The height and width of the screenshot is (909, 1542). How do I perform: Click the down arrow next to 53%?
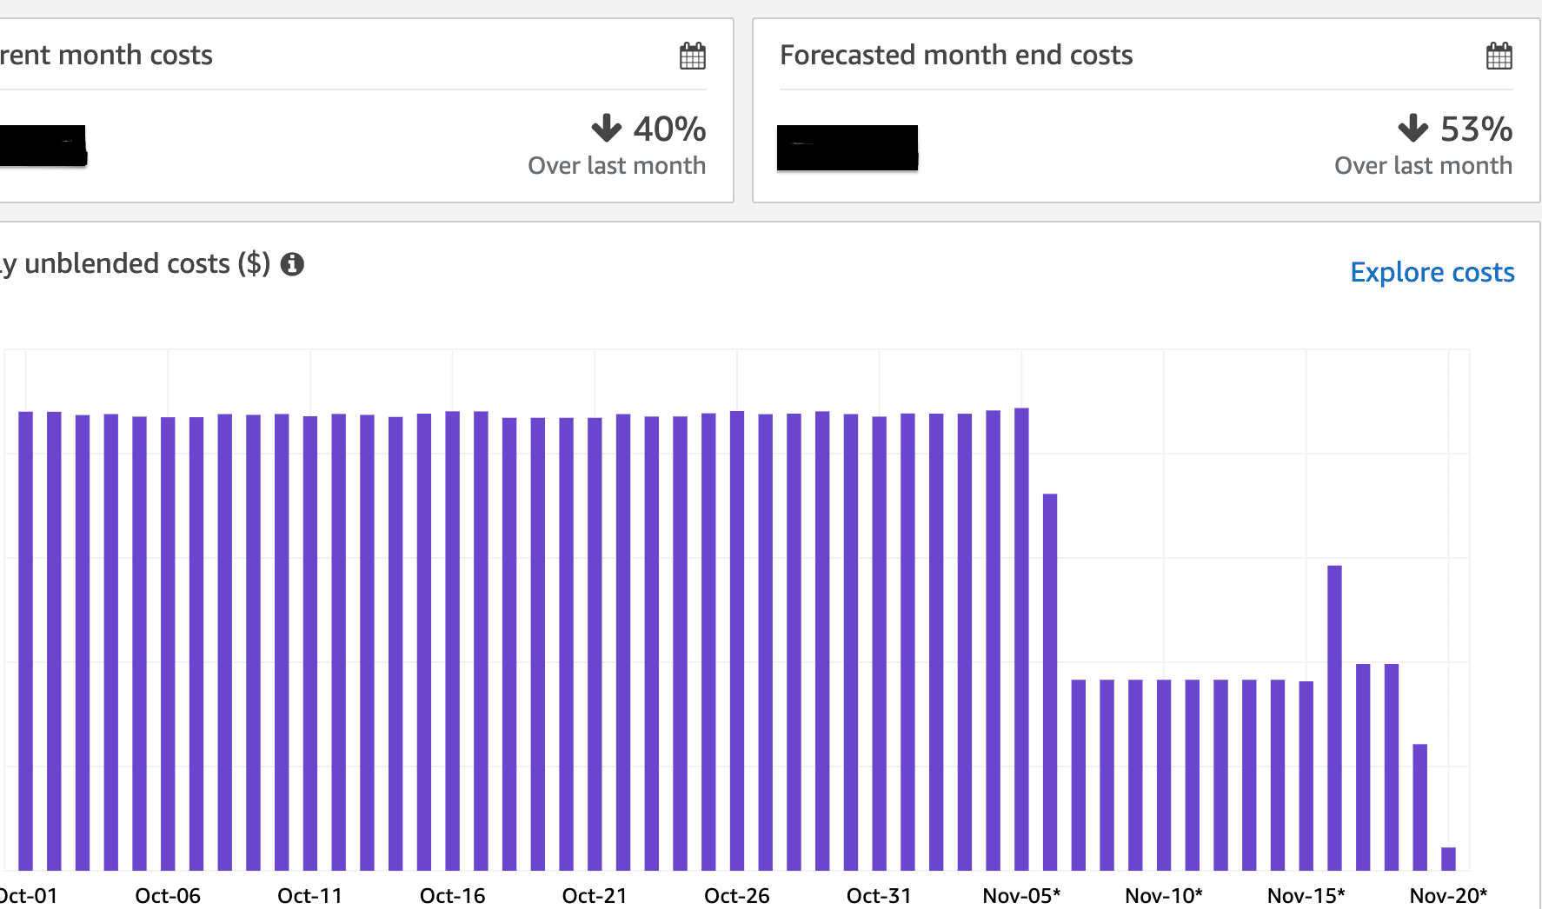(1412, 129)
